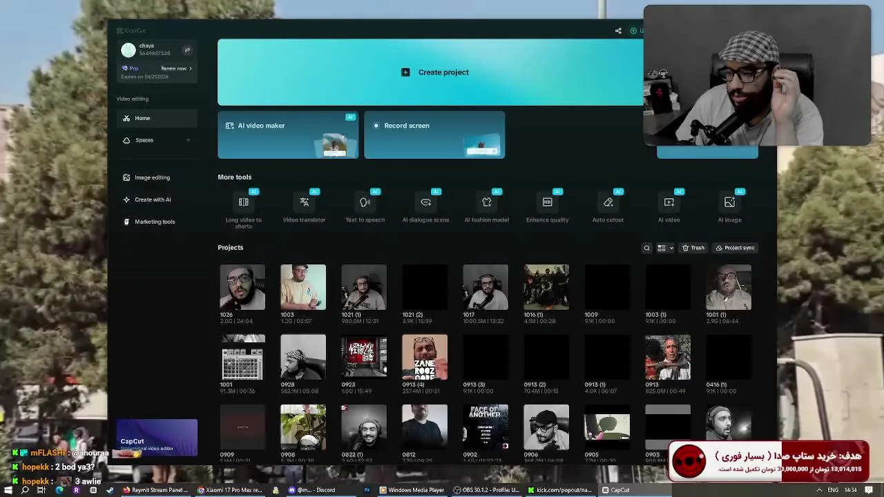Open project 1021 (2) thumbnail
Image resolution: width=884 pixels, height=497 pixels.
[425, 287]
